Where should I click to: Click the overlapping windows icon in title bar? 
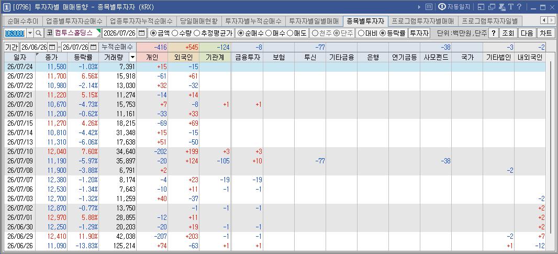pyautogui.click(x=492, y=7)
